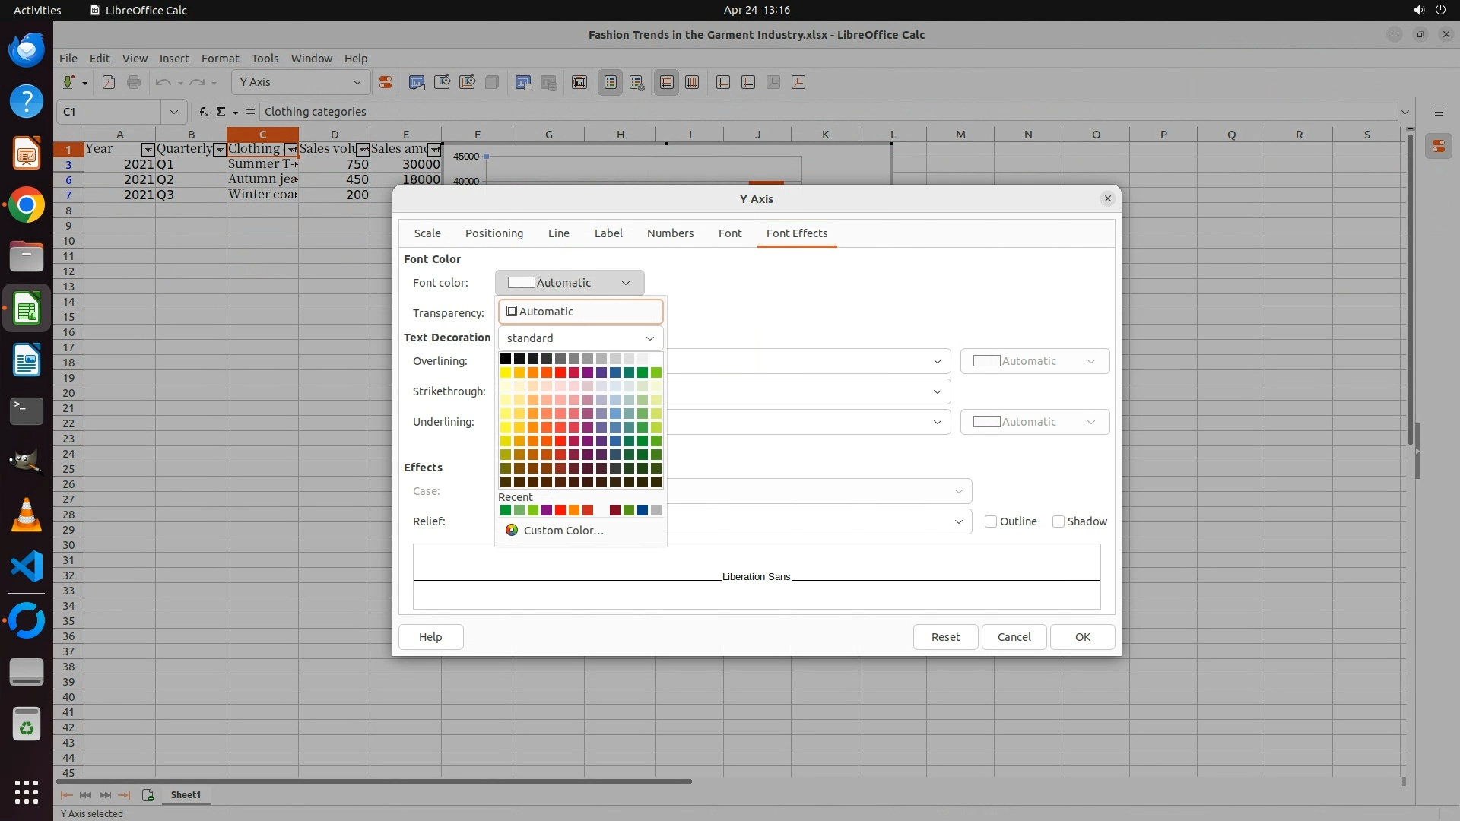Screen dimensions: 1460x821
Task: Click the Reset button
Action: click(x=945, y=637)
